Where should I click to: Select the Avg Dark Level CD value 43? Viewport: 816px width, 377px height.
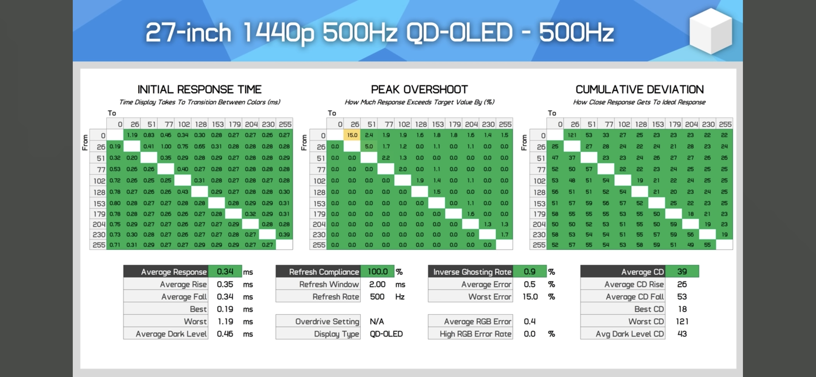pos(682,333)
